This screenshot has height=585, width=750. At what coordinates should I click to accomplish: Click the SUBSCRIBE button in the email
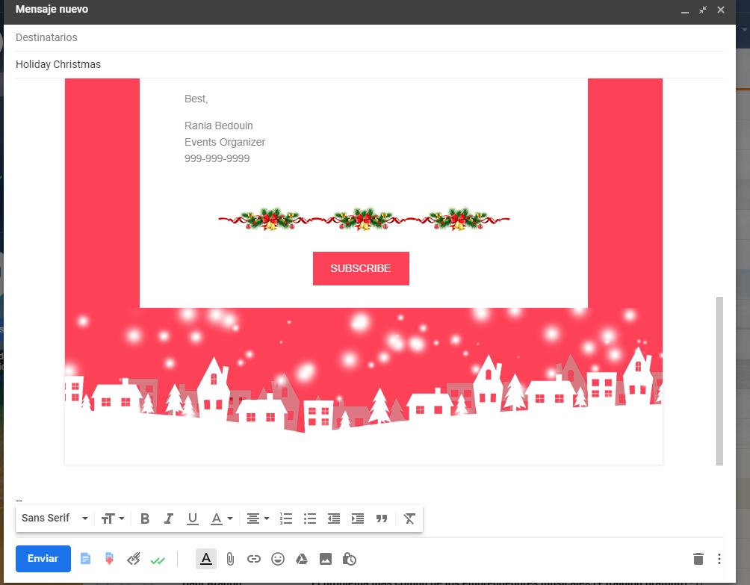click(x=361, y=268)
